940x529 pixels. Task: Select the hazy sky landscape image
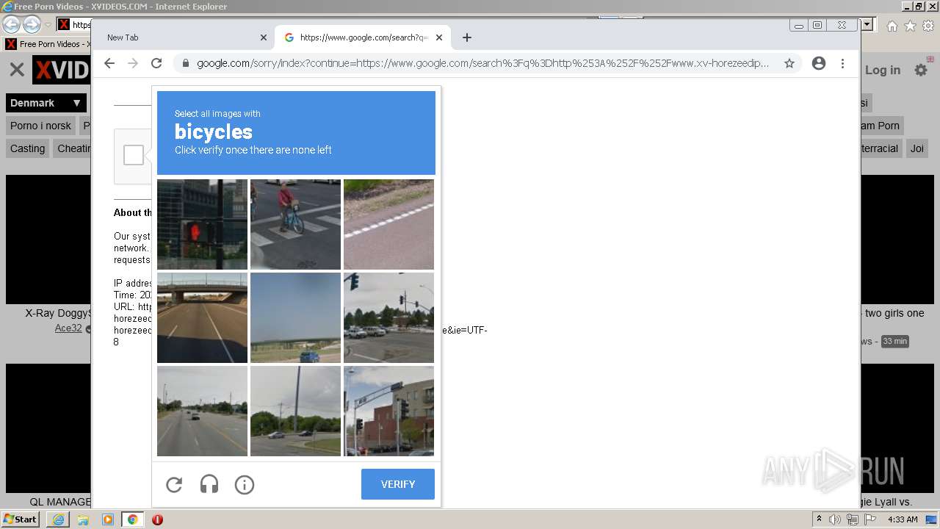click(295, 317)
